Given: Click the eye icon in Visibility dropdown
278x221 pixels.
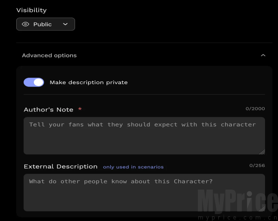Looking at the screenshot, I should click(25, 24).
